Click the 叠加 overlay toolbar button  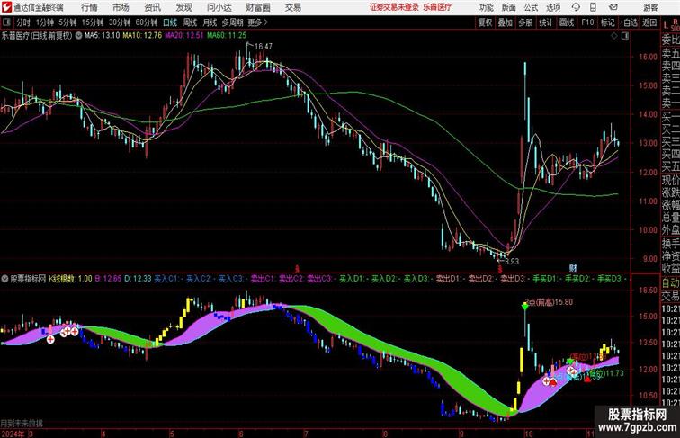(x=506, y=22)
